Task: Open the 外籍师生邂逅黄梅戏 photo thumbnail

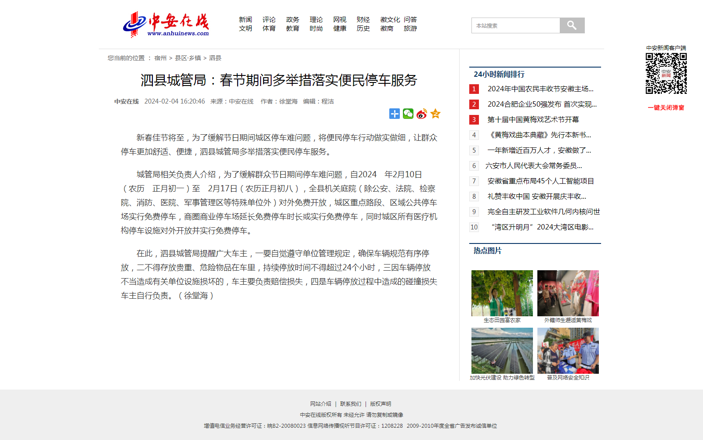Action: point(568,293)
